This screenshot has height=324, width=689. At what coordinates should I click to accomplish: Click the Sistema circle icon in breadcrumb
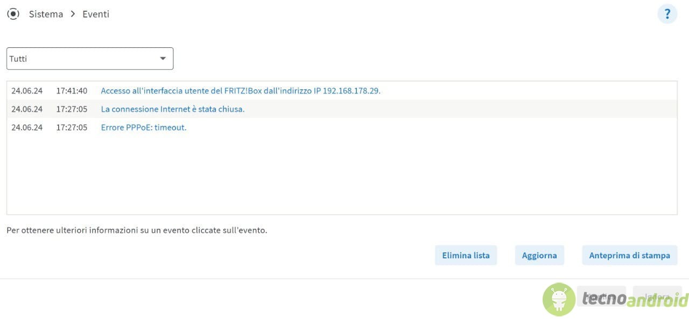pos(13,14)
